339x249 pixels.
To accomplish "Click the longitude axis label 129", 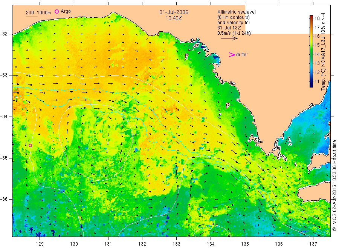I will [x=40, y=244].
